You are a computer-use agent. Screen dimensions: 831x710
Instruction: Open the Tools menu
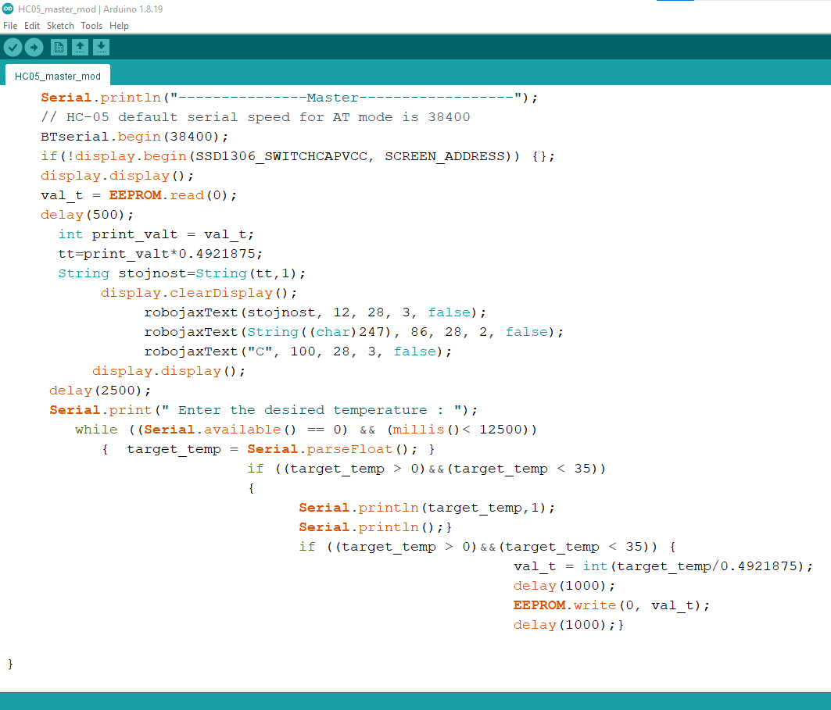(x=91, y=26)
